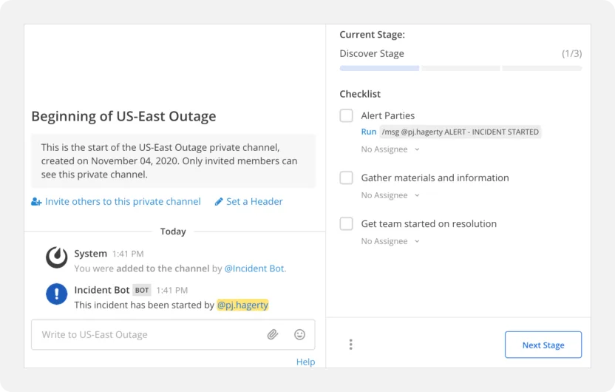The image size is (615, 392).
Task: Check the Alert Parties checkbox
Action: [347, 116]
